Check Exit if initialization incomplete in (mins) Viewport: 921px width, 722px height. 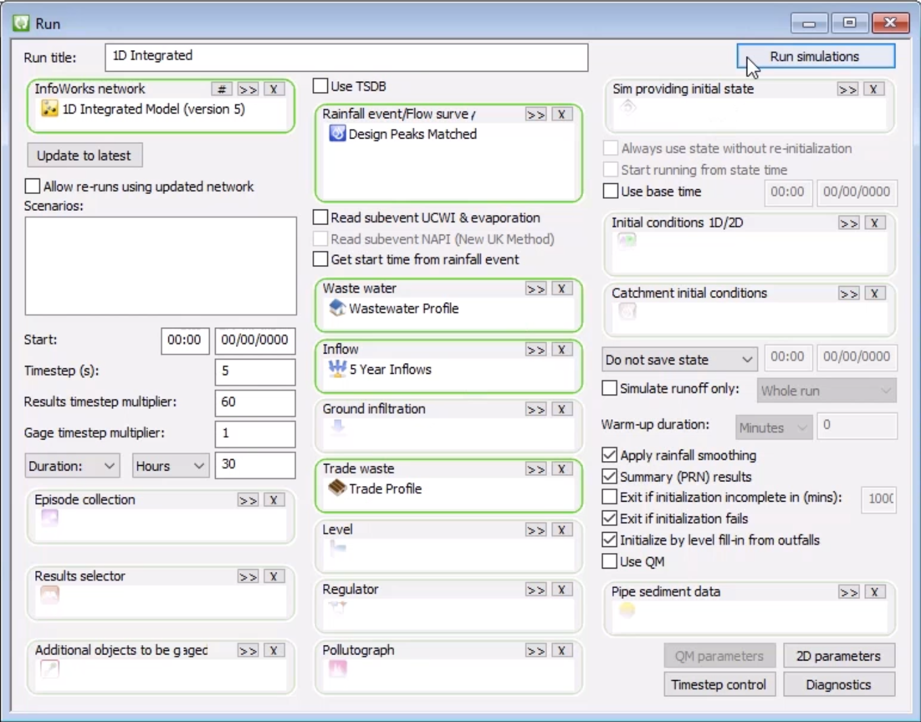point(609,497)
